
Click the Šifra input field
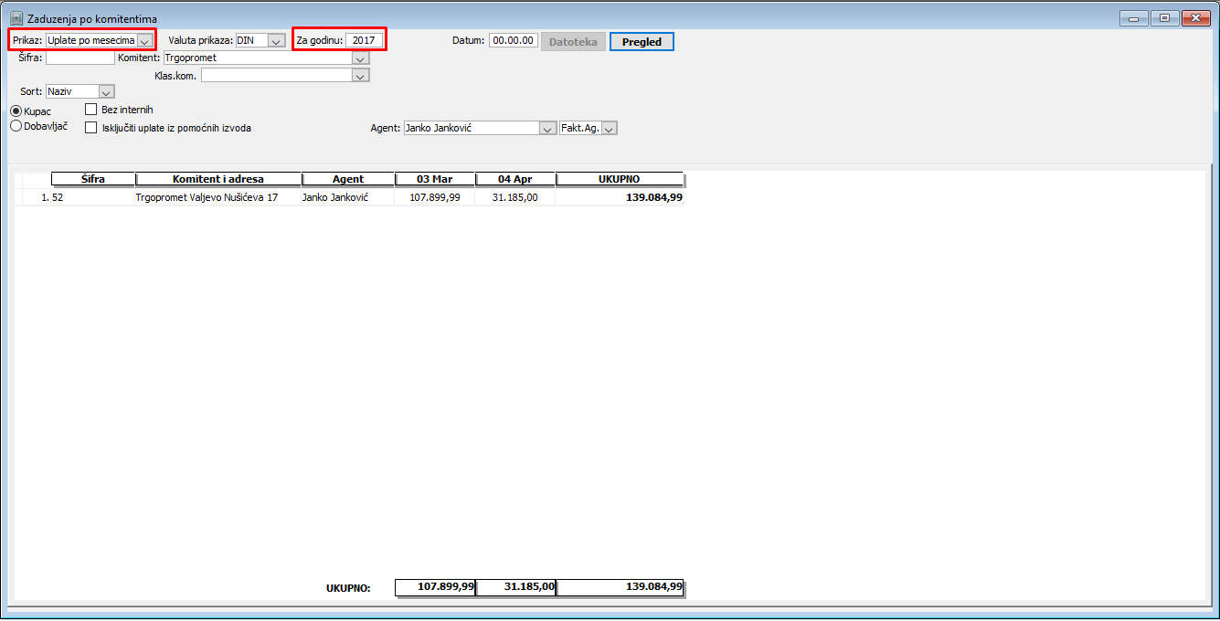tap(80, 58)
